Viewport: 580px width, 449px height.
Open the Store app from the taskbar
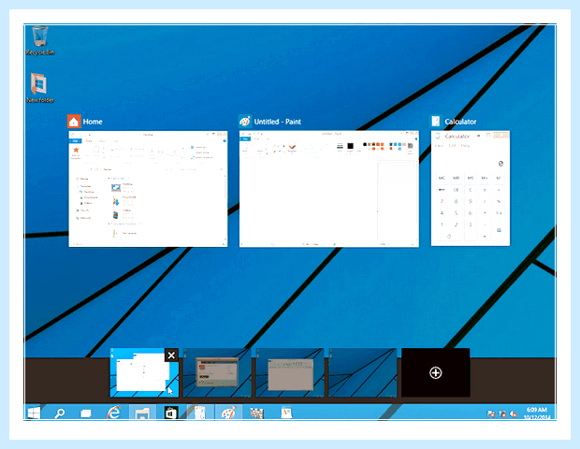(171, 413)
